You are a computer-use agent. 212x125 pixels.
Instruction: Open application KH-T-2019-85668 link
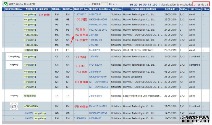(x=99, y=87)
